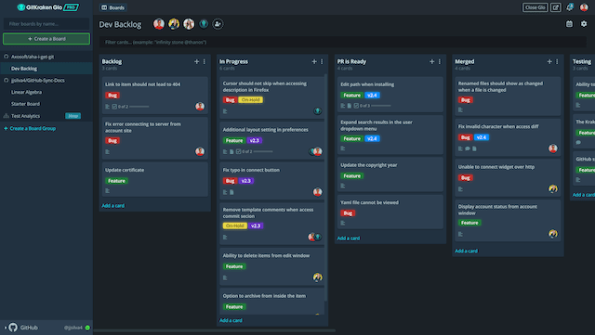This screenshot has height=335, width=595.
Task: Add a card with Merged plus icon
Action: click(549, 61)
